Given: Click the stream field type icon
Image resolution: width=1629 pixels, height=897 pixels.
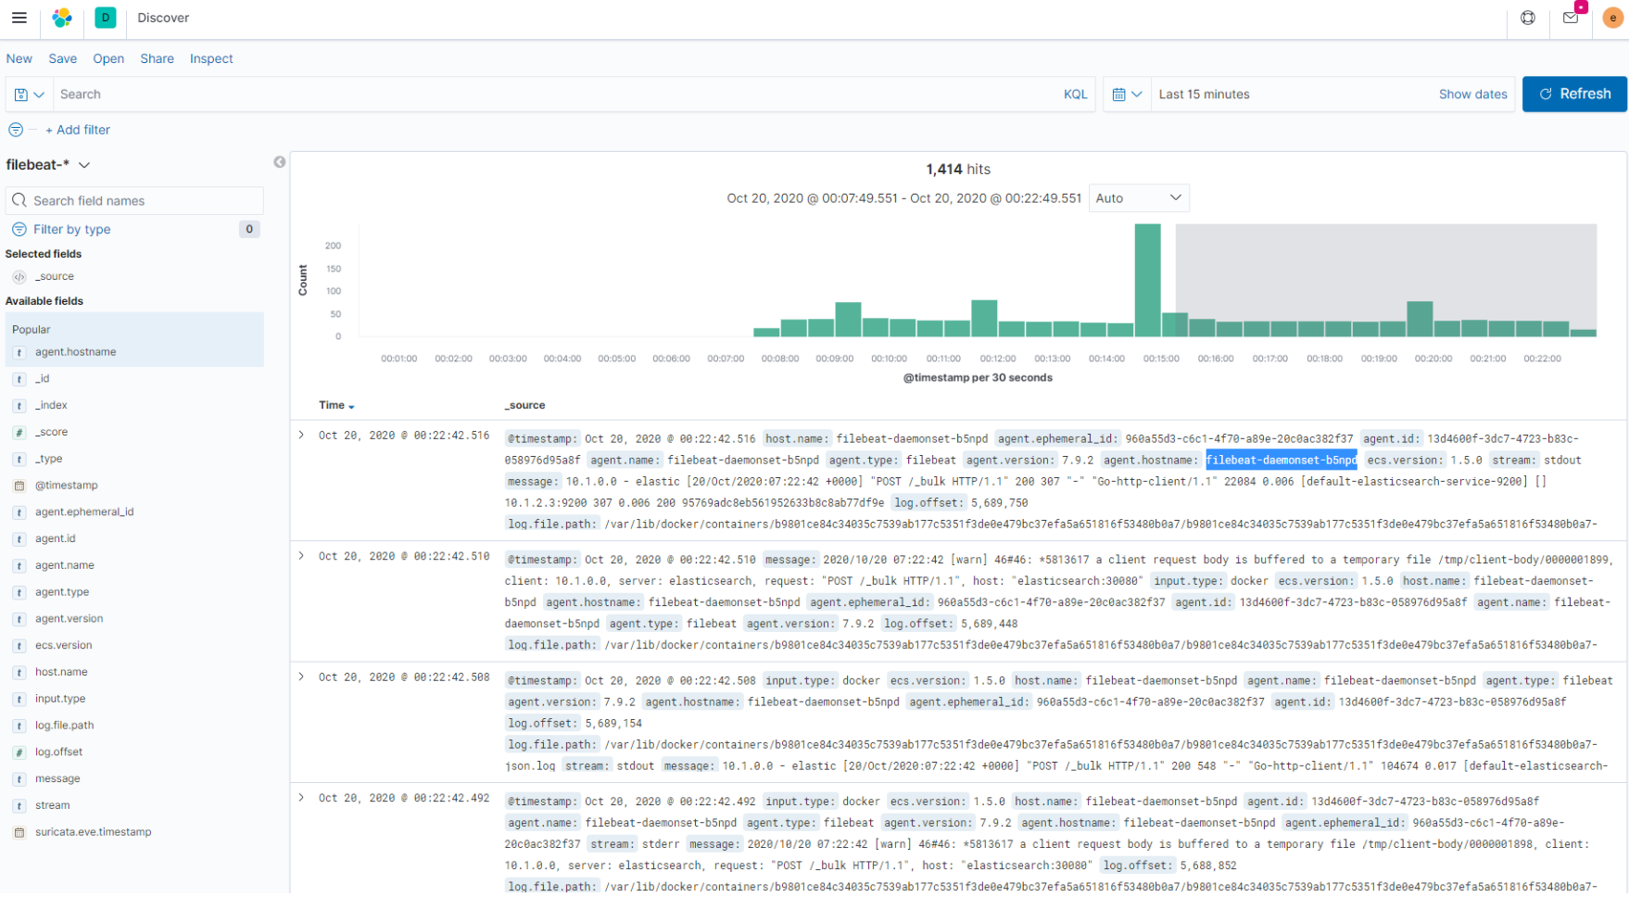Looking at the screenshot, I should click(19, 805).
